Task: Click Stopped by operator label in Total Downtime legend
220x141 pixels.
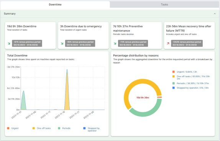Action: click(x=94, y=130)
